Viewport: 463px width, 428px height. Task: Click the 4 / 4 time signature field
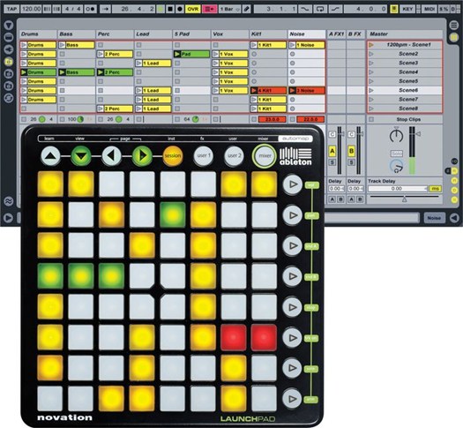[72, 9]
